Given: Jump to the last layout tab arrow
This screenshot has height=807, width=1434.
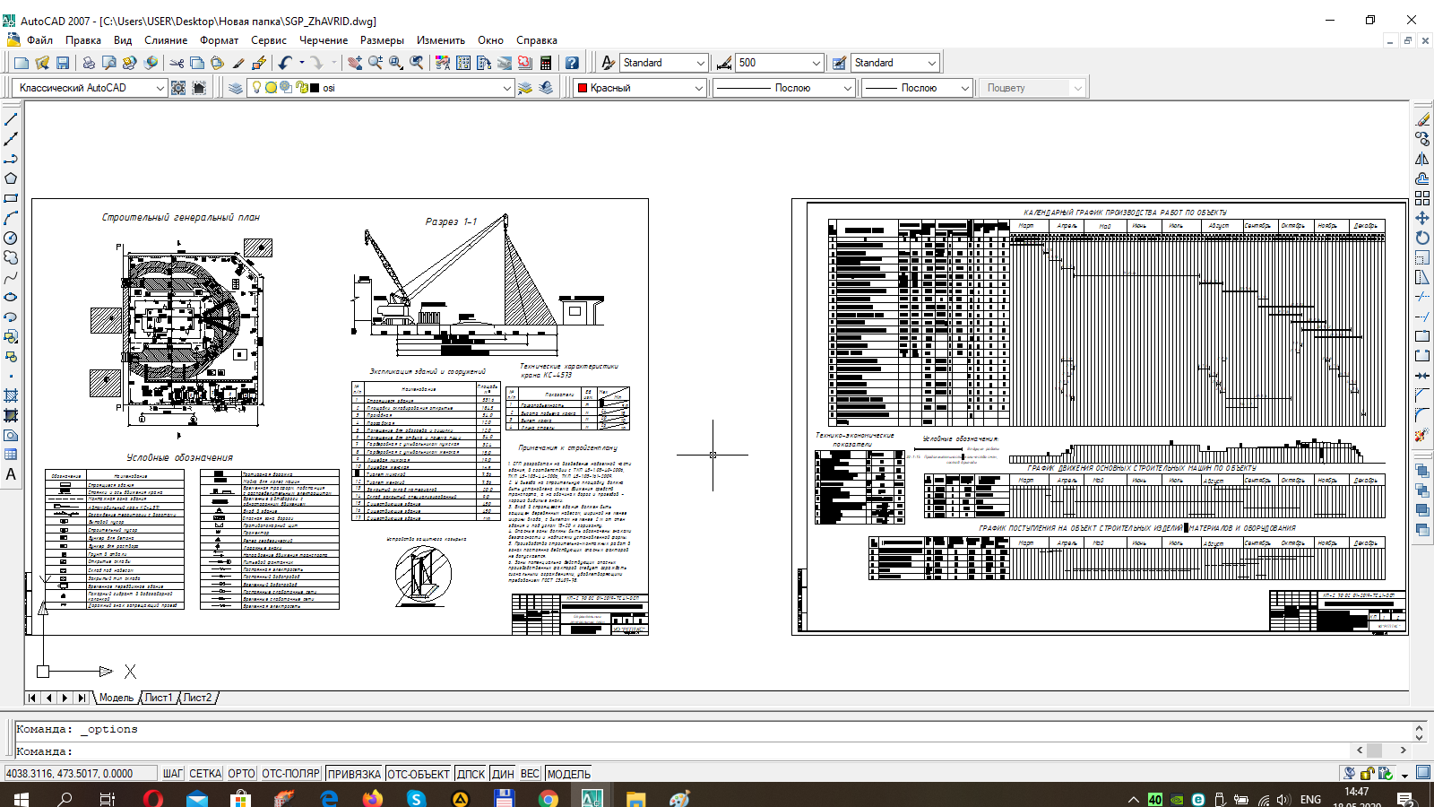Looking at the screenshot, I should pyautogui.click(x=82, y=698).
